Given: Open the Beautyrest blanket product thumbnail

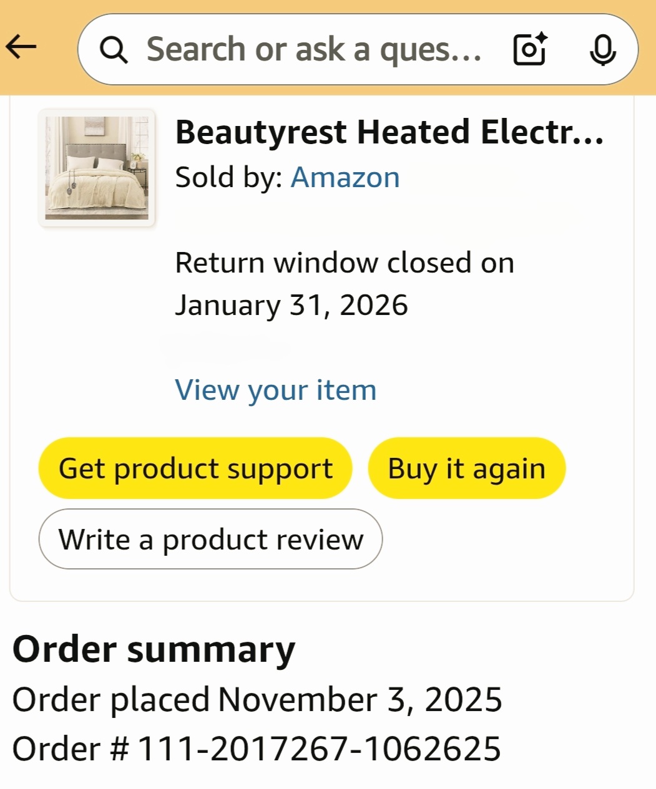Looking at the screenshot, I should coord(97,168).
